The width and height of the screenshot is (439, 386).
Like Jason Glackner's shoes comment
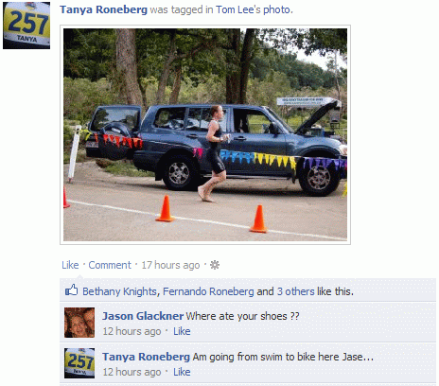[182, 331]
